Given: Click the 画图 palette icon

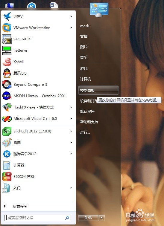Looking at the screenshot, I should click(x=7, y=143).
